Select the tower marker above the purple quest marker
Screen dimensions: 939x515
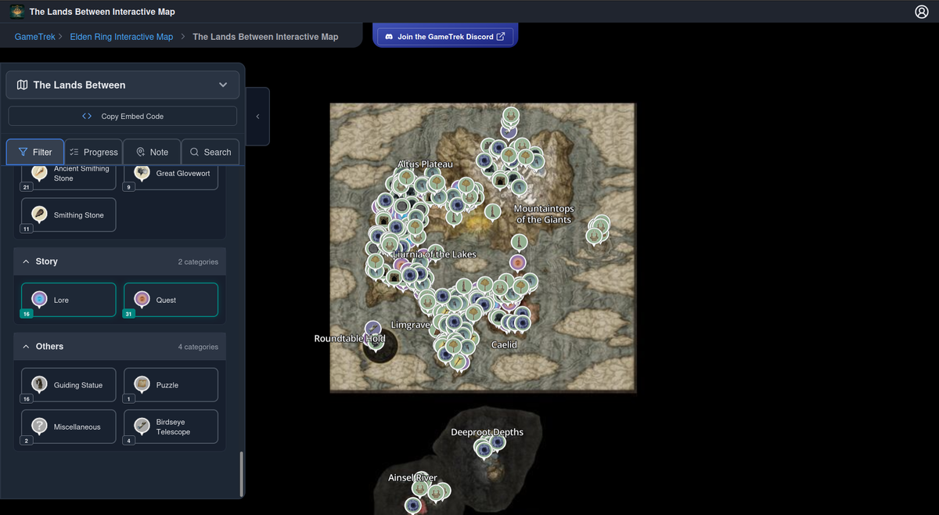(520, 243)
